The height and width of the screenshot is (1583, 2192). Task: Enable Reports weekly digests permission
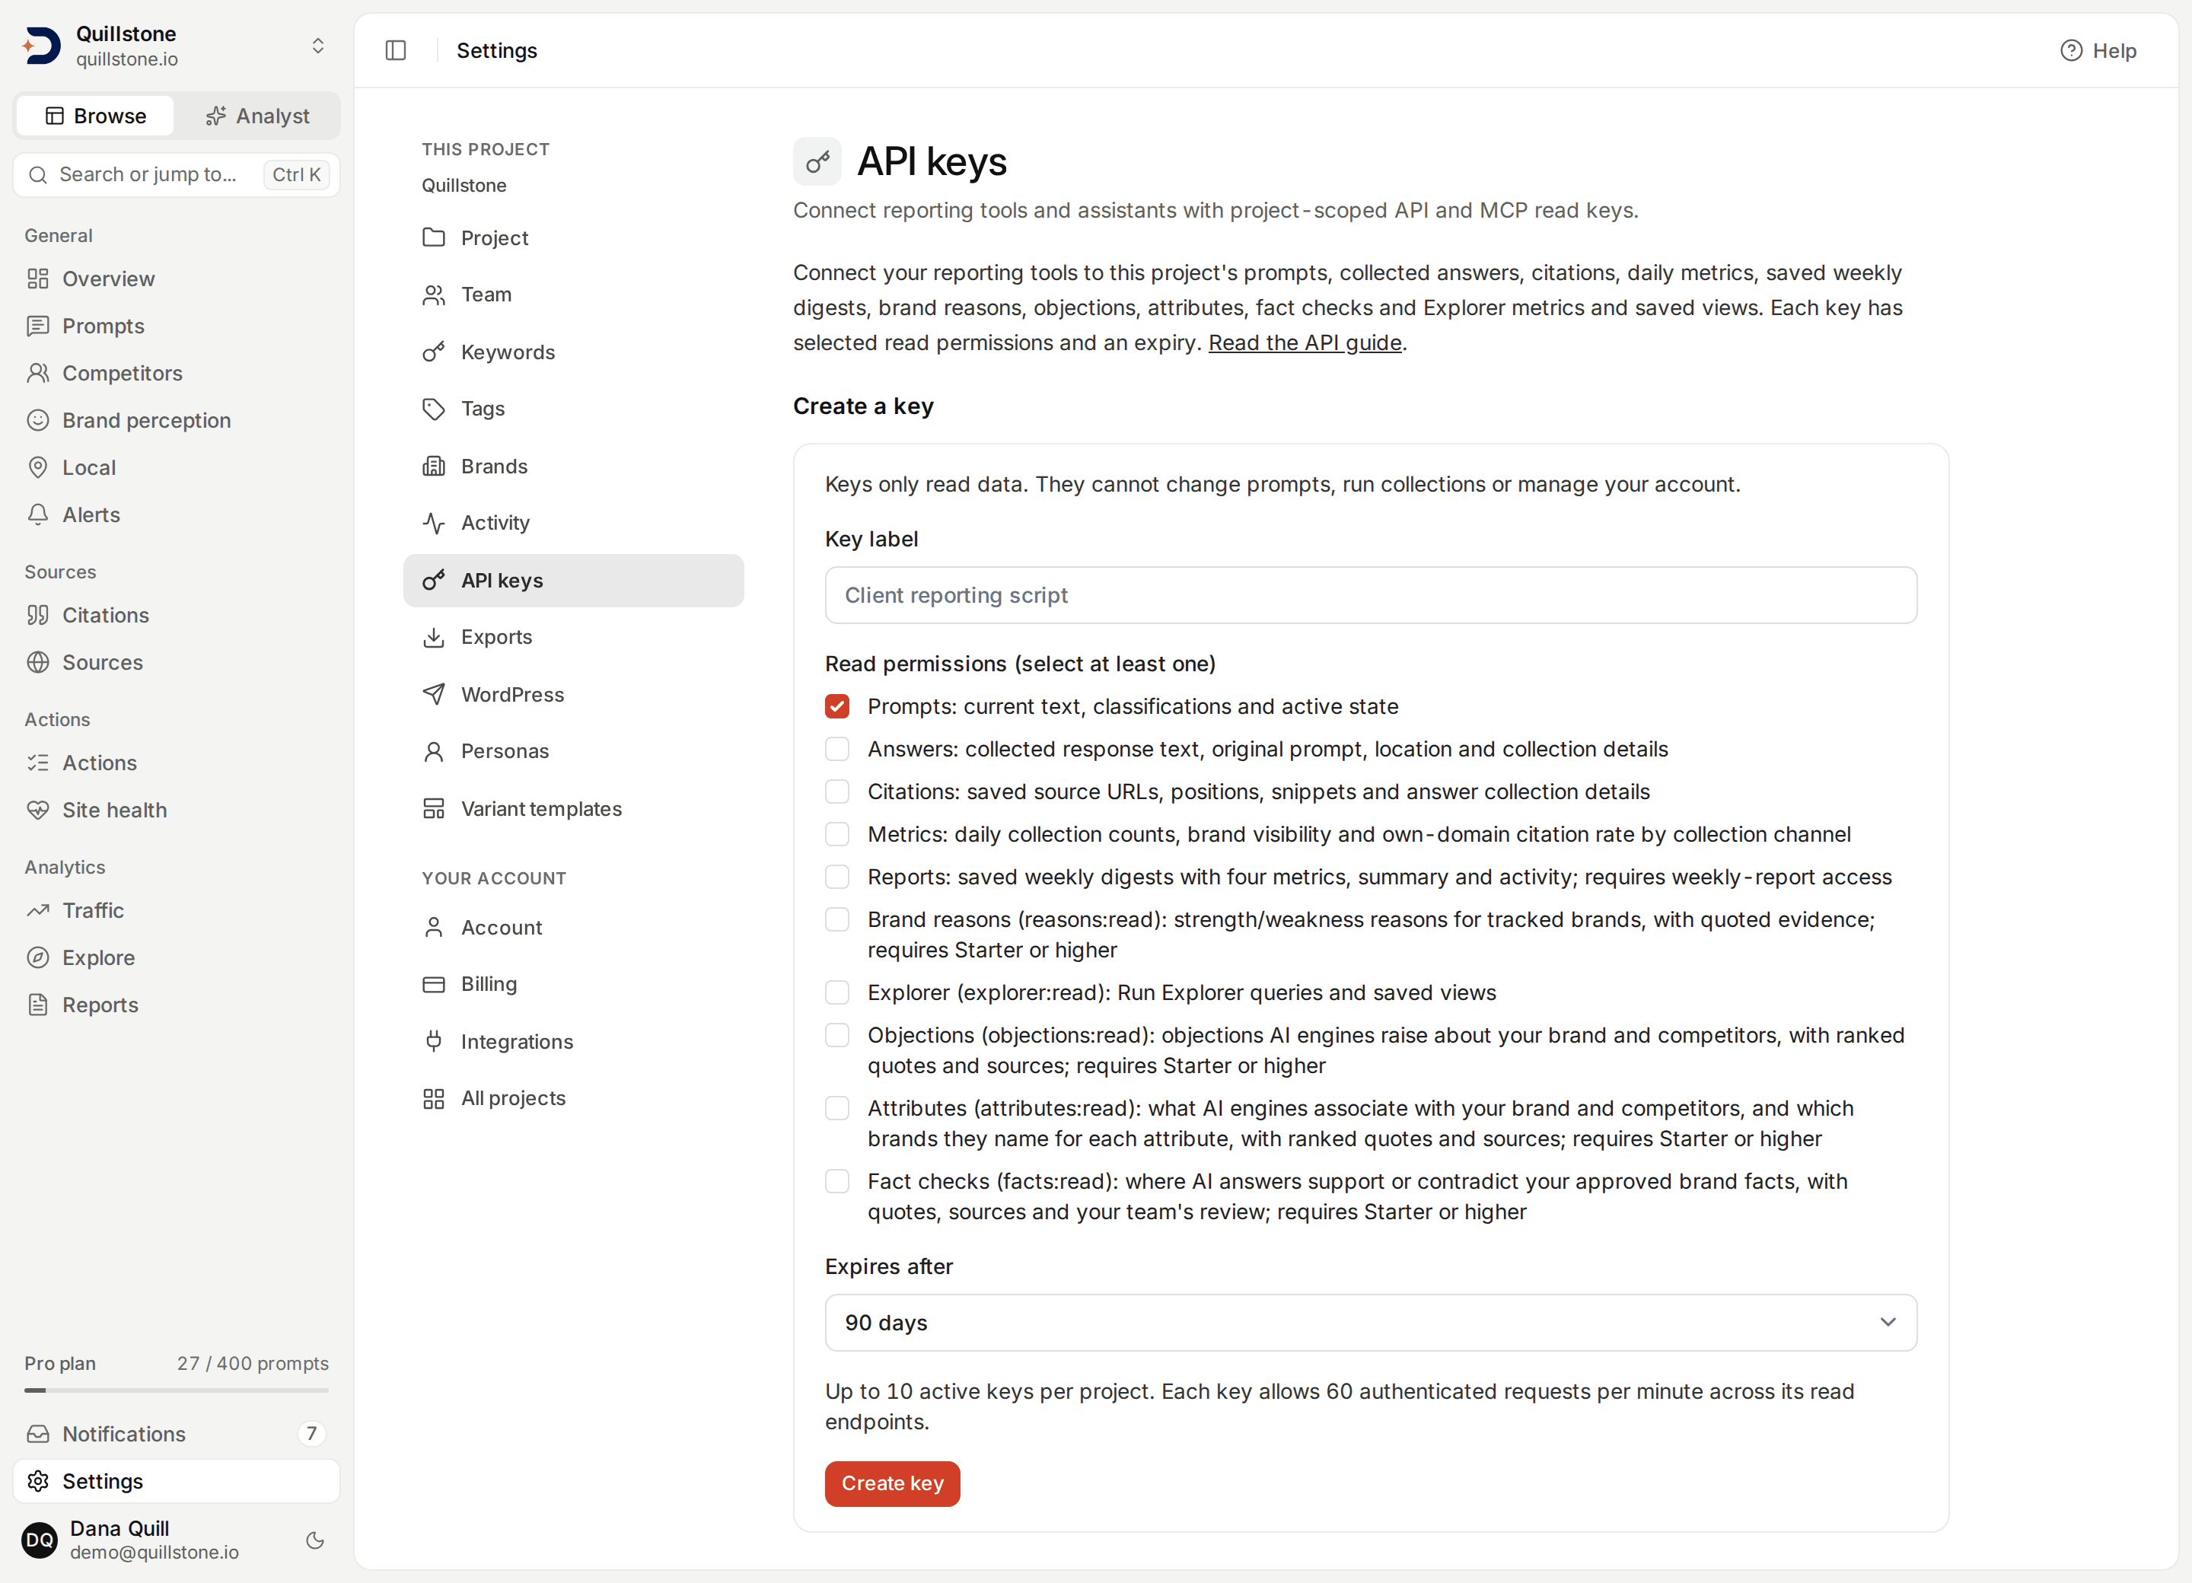(x=837, y=877)
